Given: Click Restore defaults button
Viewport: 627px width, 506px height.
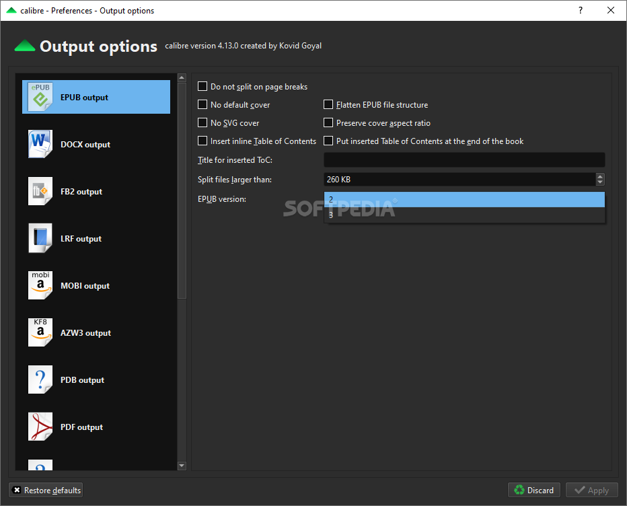Looking at the screenshot, I should coord(46,490).
